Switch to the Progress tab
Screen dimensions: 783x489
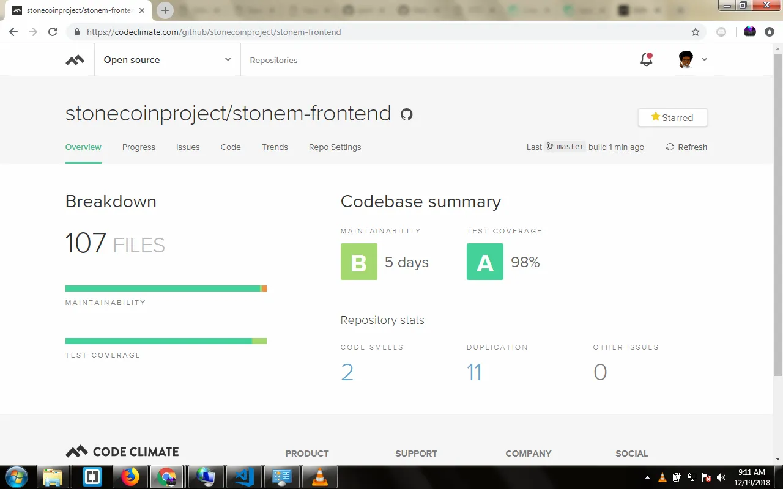139,147
